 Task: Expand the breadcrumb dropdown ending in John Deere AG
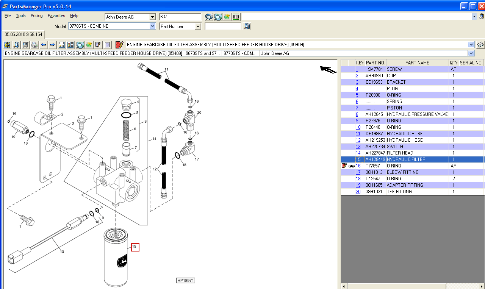point(471,53)
